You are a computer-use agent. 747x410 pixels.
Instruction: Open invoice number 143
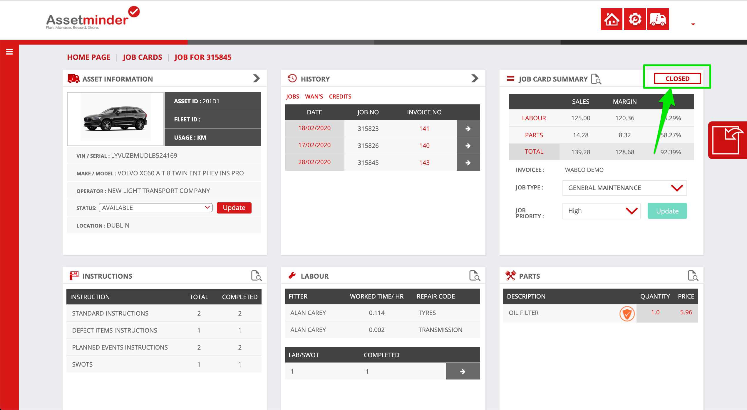(x=424, y=162)
